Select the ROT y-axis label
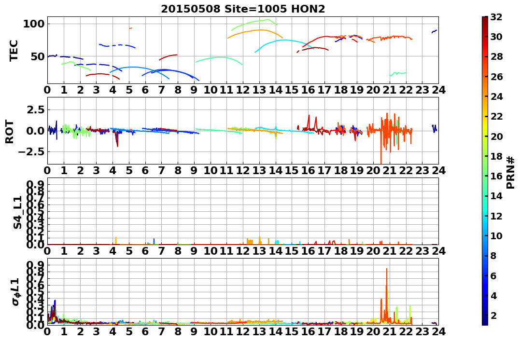Screen dimensions: 520x342 click(x=10, y=132)
